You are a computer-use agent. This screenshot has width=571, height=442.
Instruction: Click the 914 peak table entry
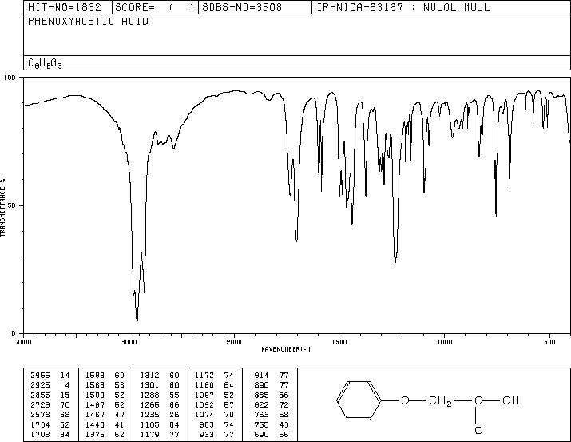click(272, 376)
